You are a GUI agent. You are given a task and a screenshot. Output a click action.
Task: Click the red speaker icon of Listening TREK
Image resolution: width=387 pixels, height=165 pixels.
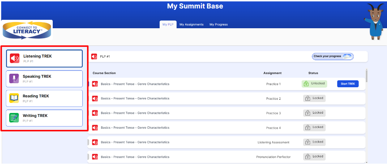click(15, 58)
